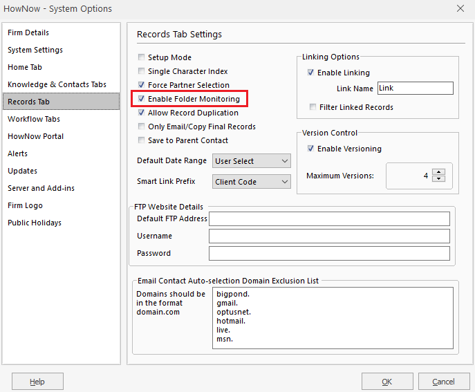Select Records Tab in sidebar
This screenshot has width=475, height=392.
coord(62,102)
